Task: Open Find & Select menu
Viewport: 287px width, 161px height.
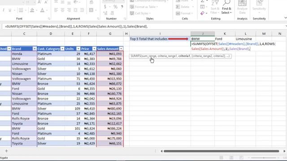Action: click(226, 7)
